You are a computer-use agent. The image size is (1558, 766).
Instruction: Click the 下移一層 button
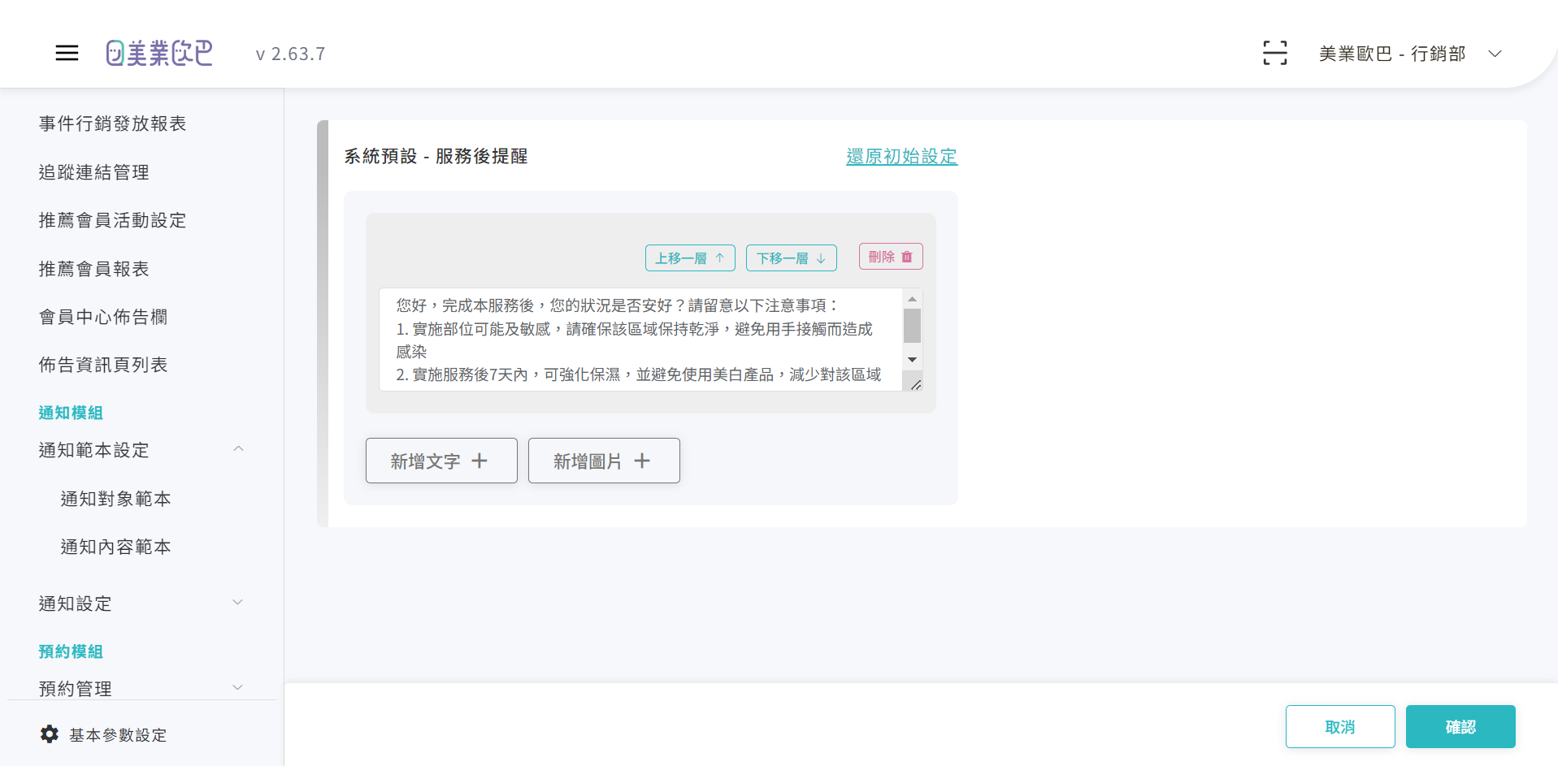tap(792, 258)
